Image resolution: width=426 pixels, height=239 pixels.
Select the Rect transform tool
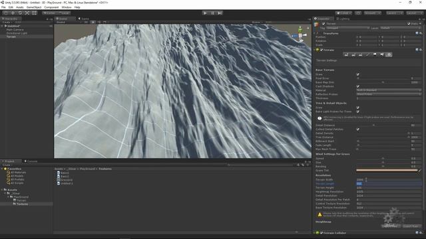point(34,13)
